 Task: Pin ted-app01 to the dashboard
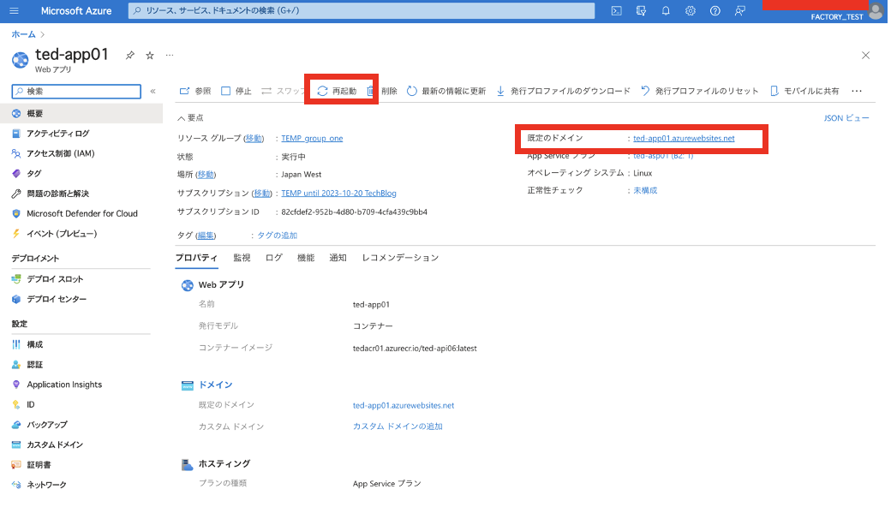click(130, 55)
